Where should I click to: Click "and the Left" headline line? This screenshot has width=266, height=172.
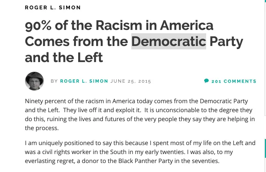[x=64, y=57]
